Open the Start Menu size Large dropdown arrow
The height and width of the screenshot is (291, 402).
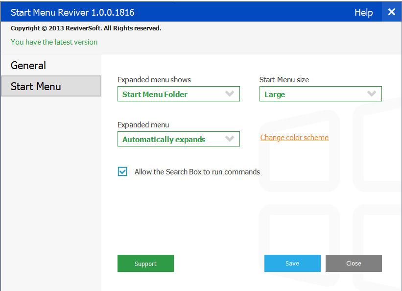(x=372, y=94)
